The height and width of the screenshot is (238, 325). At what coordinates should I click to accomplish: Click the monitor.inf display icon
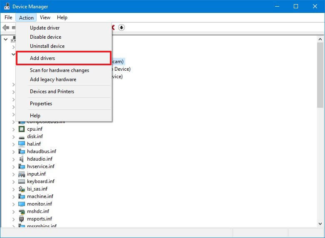click(22, 204)
